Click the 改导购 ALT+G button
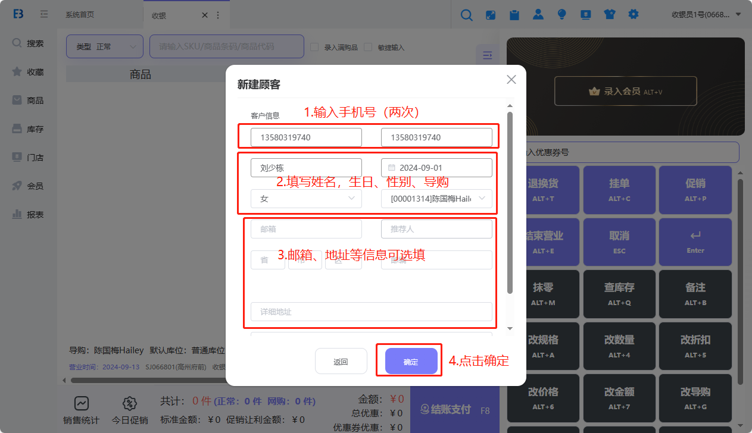This screenshot has height=433, width=752. [695, 398]
